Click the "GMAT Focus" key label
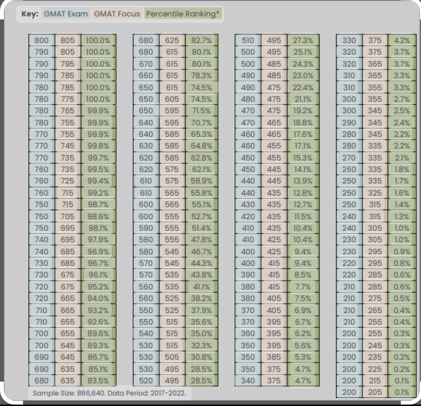 coord(117,14)
